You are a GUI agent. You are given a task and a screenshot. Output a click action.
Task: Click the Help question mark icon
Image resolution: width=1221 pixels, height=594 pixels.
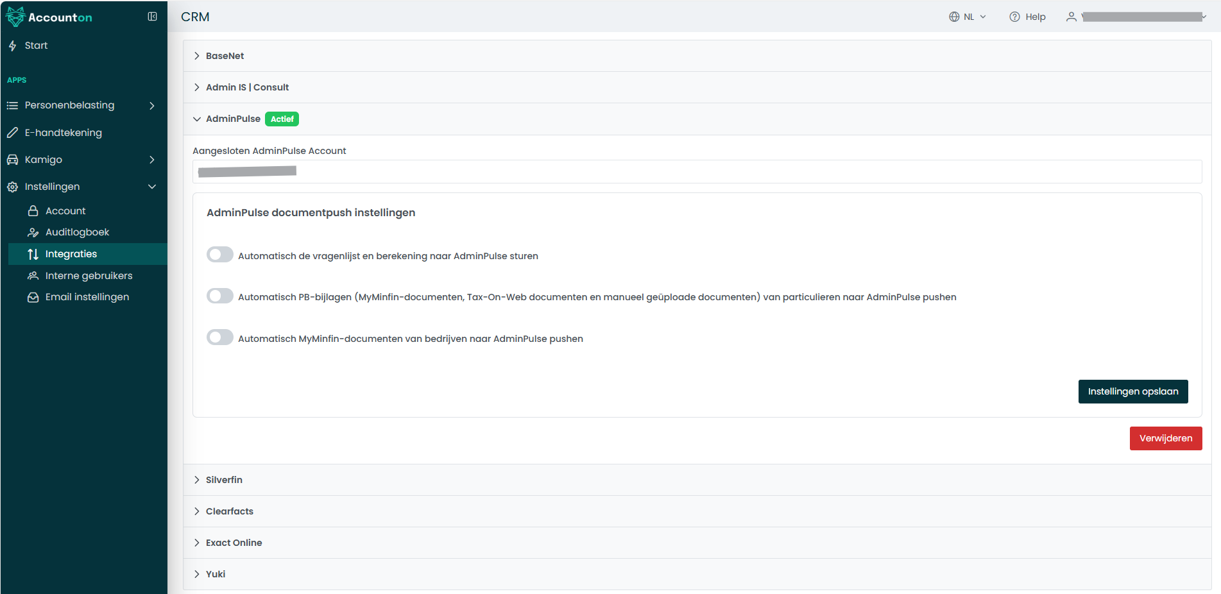1014,17
